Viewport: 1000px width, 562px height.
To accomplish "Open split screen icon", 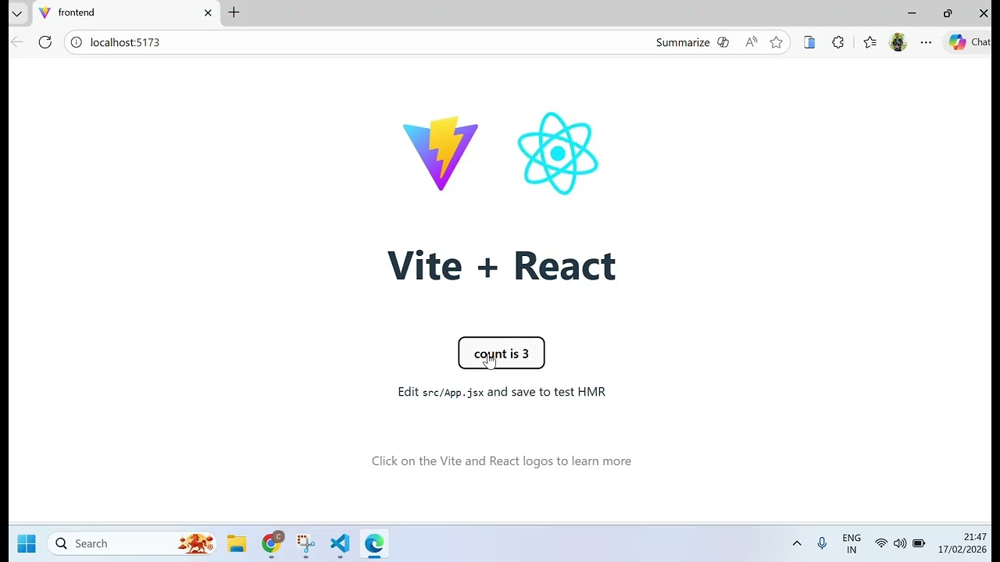I will 809,42.
